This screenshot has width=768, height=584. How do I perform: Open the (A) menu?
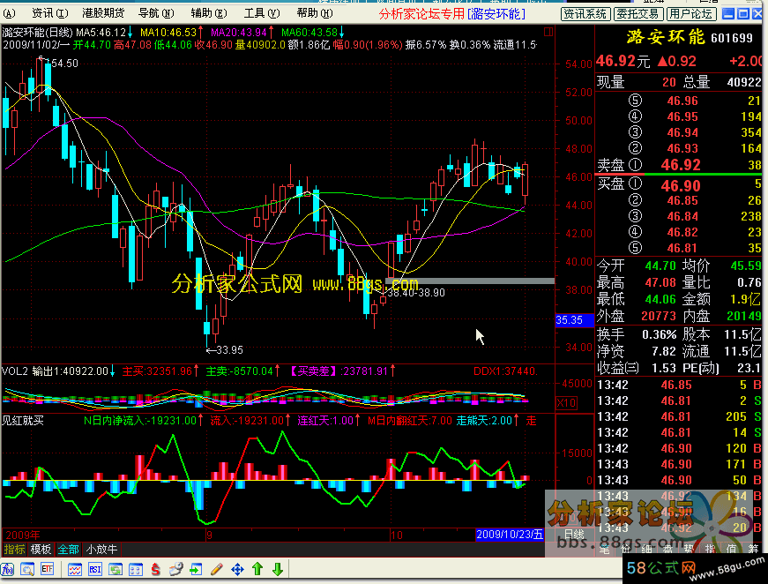click(9, 12)
